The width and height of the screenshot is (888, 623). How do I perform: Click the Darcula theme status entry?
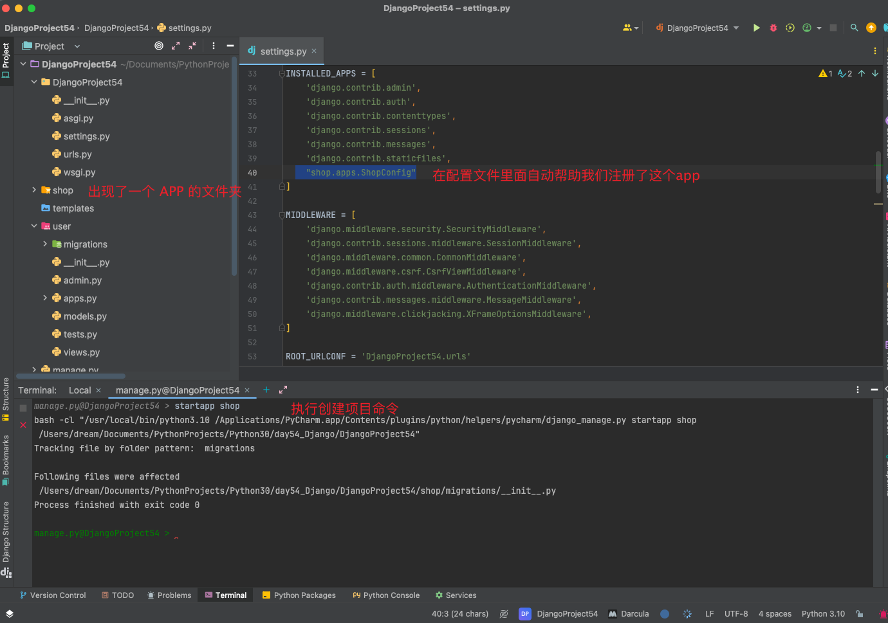629,613
